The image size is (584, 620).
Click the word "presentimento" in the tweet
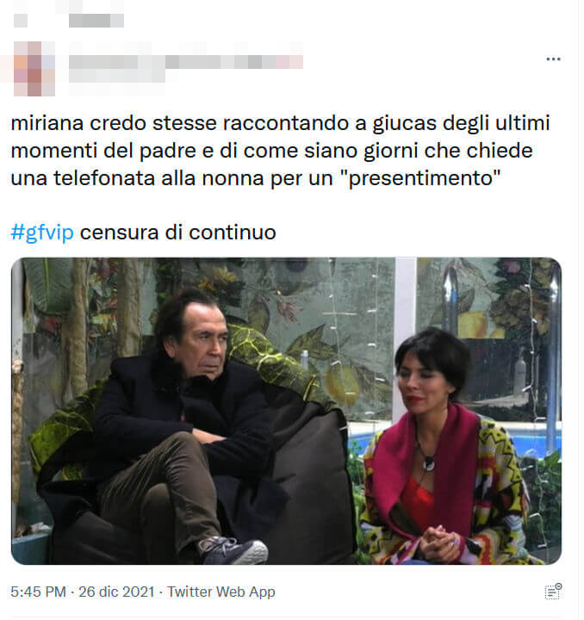pyautogui.click(x=425, y=178)
